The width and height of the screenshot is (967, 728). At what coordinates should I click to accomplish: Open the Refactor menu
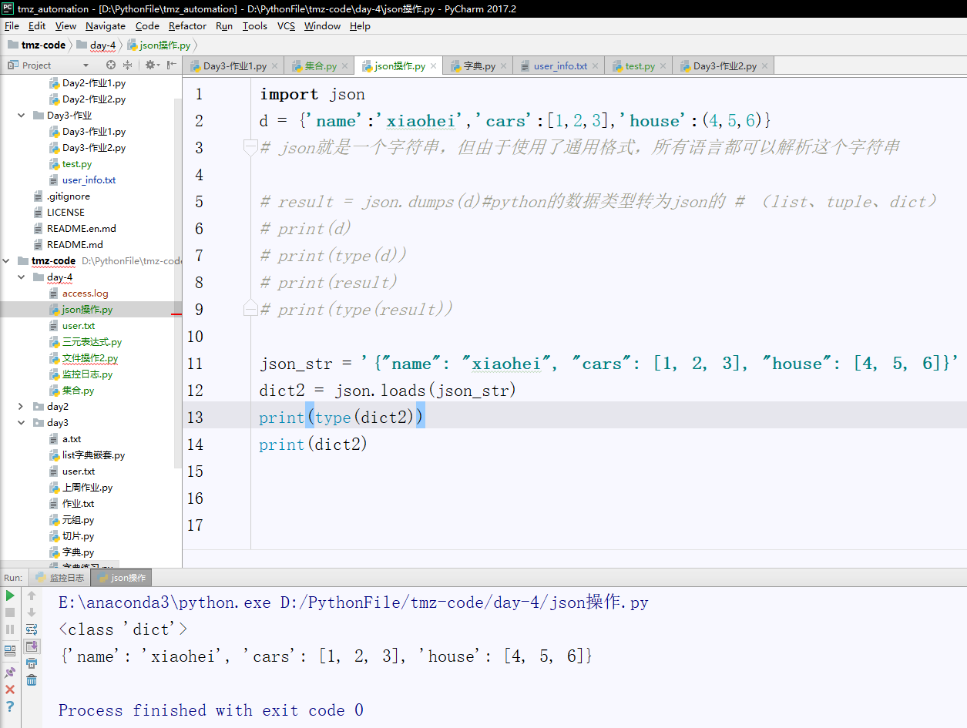coord(187,25)
